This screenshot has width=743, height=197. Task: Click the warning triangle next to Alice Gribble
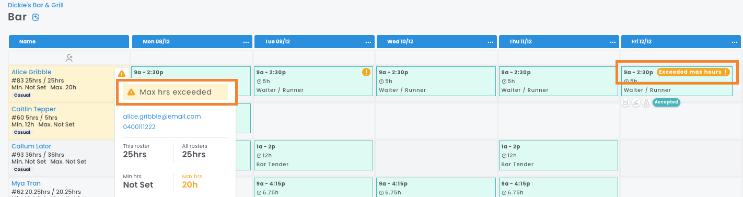tap(122, 74)
